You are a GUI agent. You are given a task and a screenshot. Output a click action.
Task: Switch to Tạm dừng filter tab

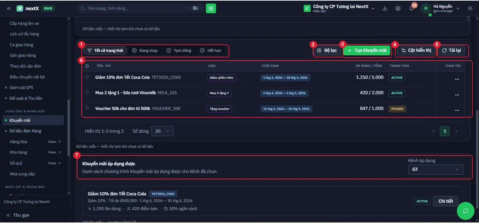(179, 50)
